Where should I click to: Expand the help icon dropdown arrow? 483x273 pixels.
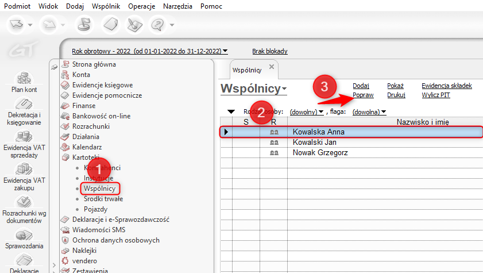(172, 25)
